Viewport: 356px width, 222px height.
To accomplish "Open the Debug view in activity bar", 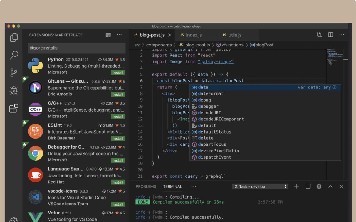I will point(14,90).
